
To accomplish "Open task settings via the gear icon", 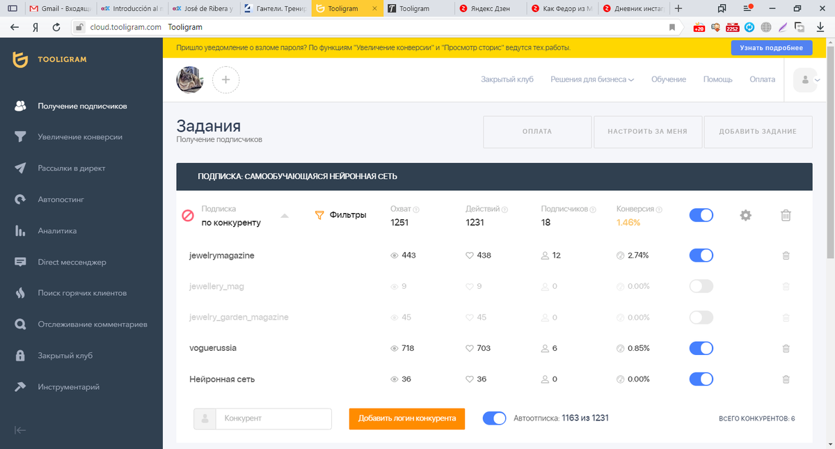I will (745, 215).
